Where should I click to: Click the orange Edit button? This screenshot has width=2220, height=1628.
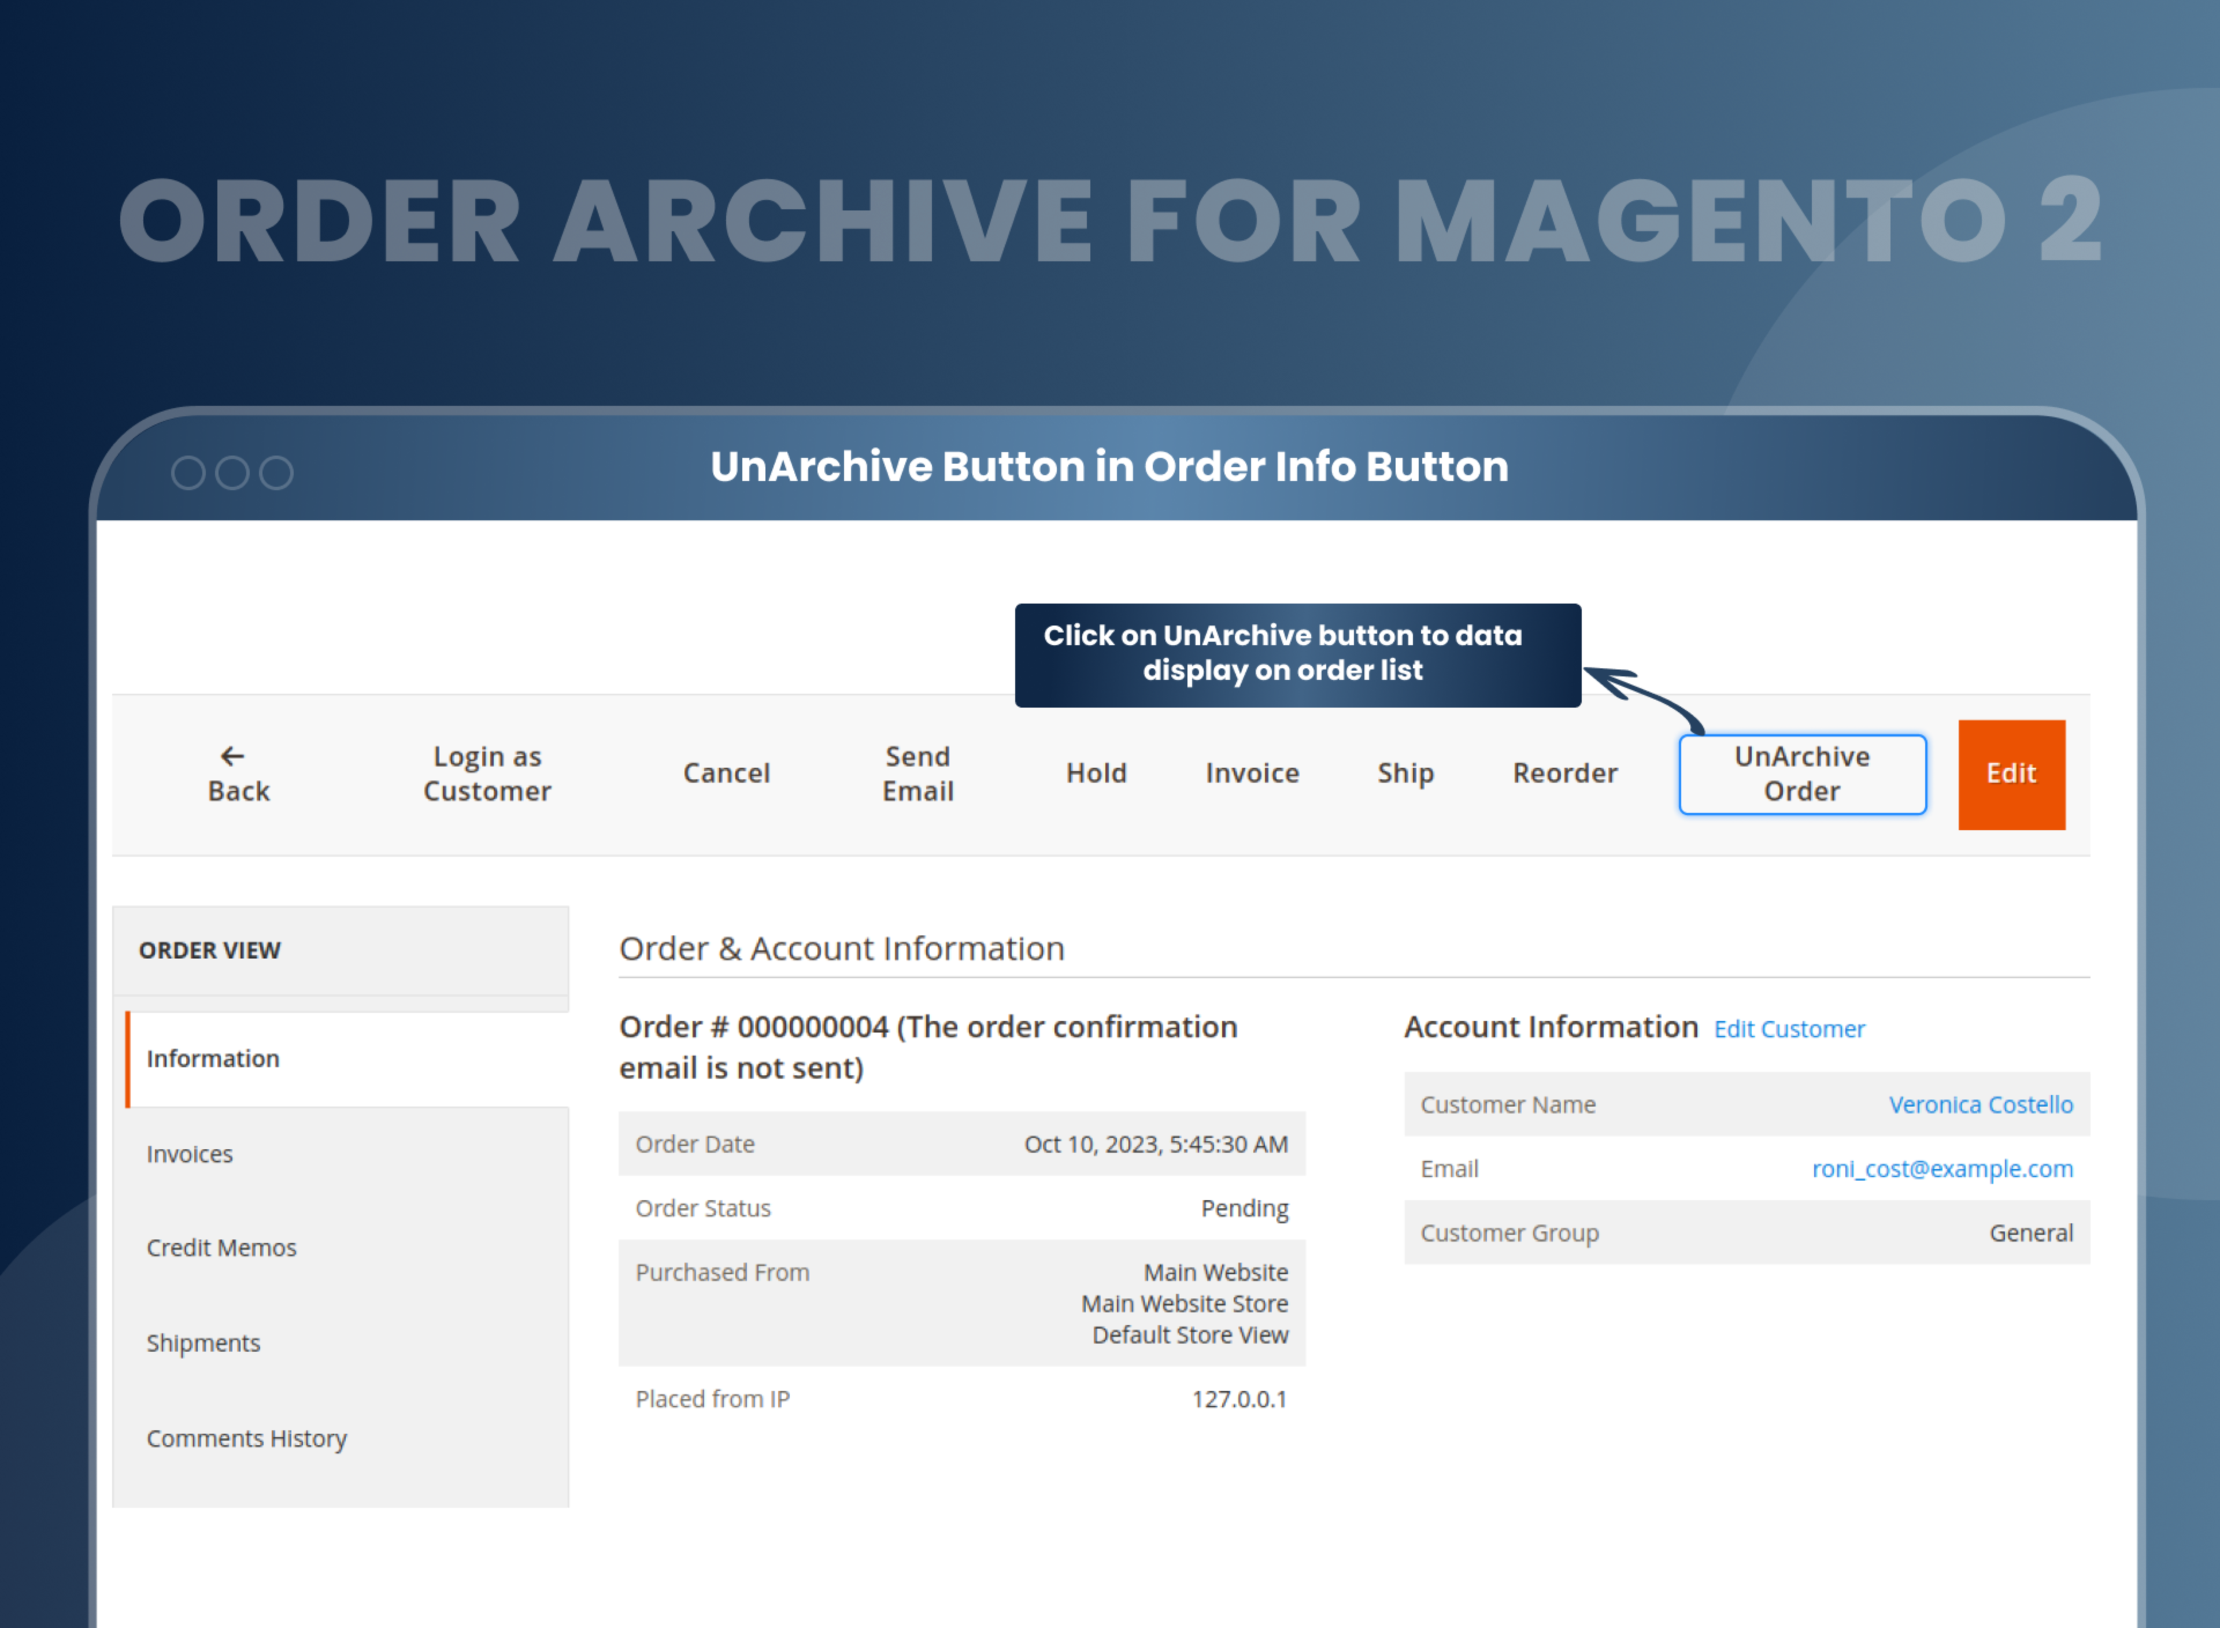click(2011, 775)
